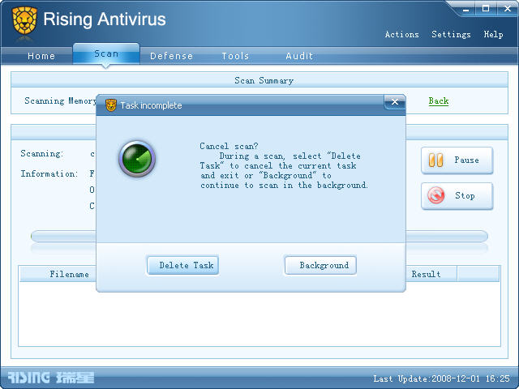Pause the running scan
519x389 pixels.
(x=457, y=160)
